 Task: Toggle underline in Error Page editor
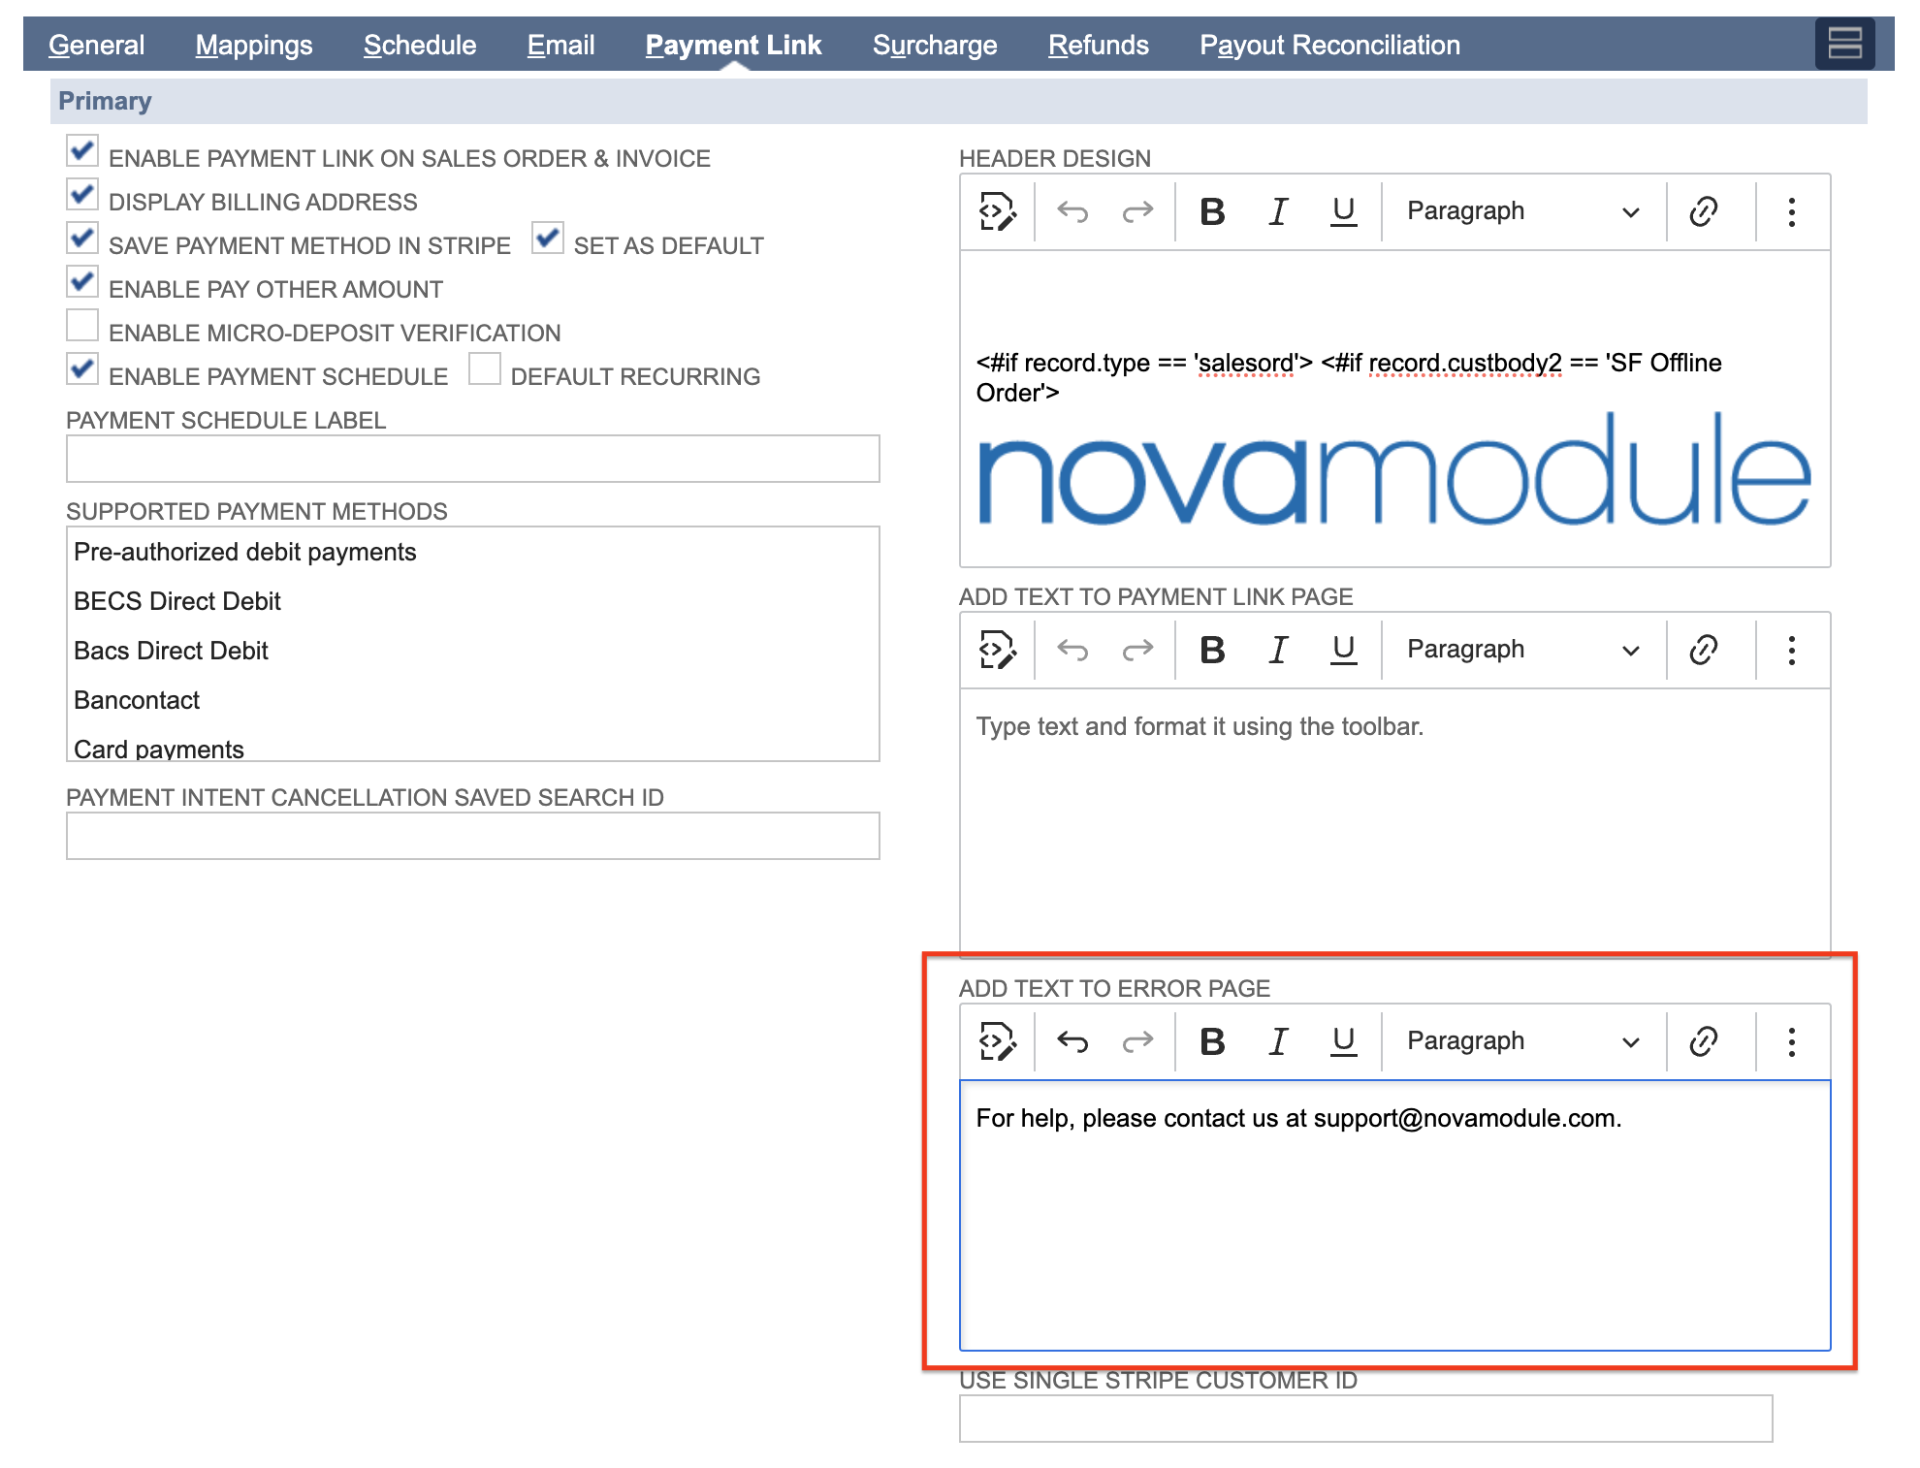point(1343,1041)
